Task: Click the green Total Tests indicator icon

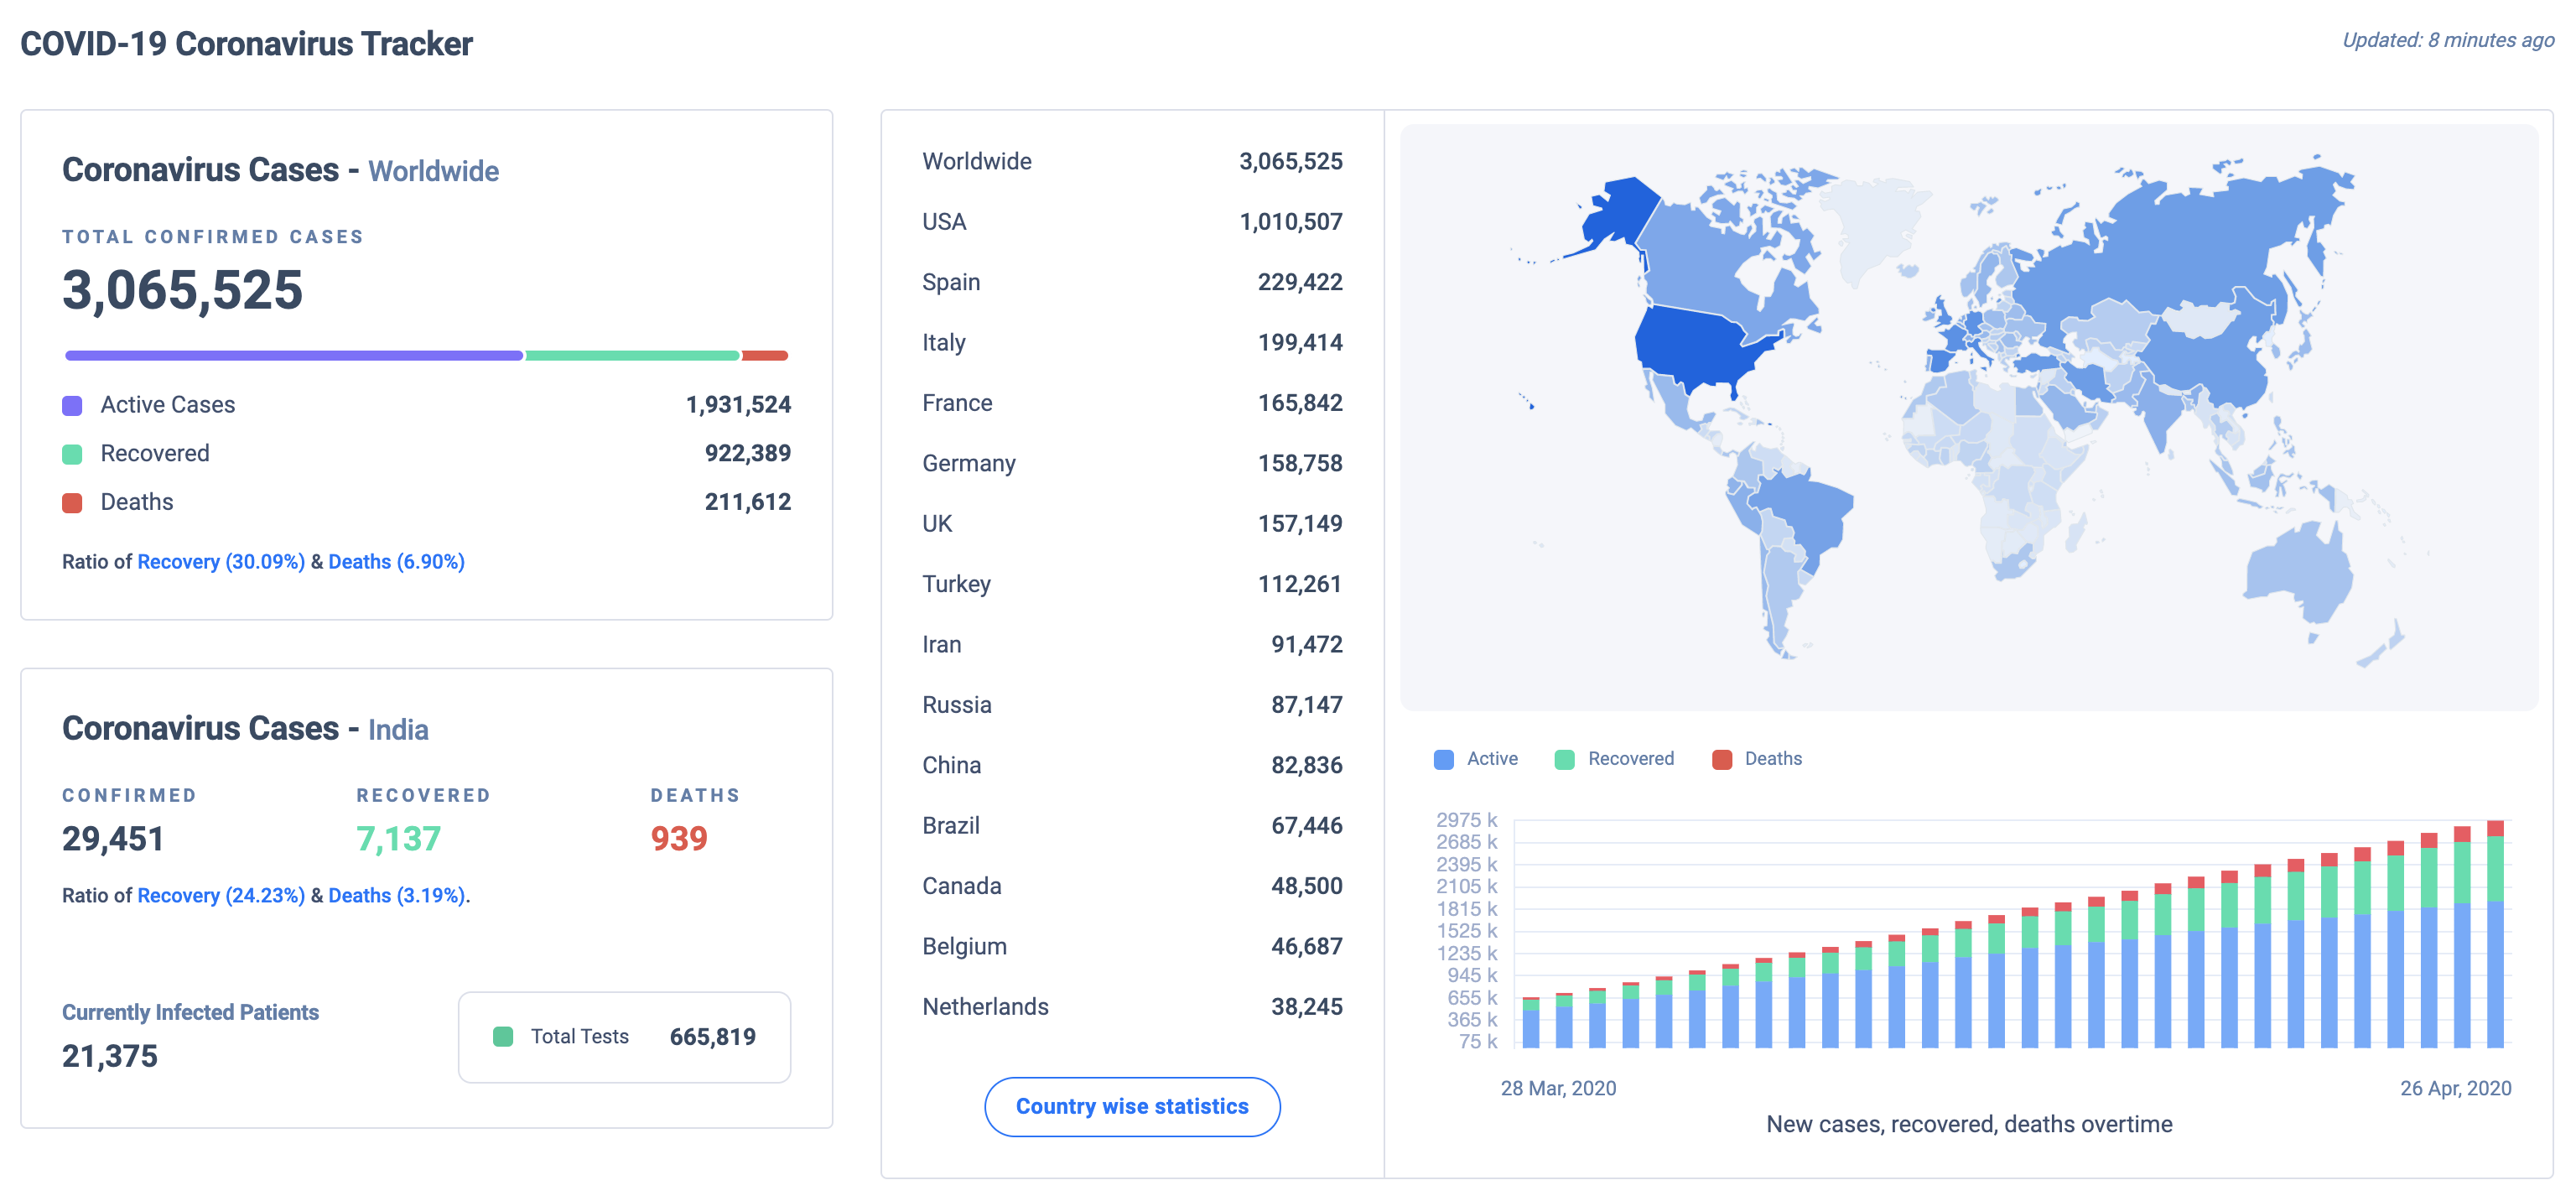Action: [x=503, y=1037]
